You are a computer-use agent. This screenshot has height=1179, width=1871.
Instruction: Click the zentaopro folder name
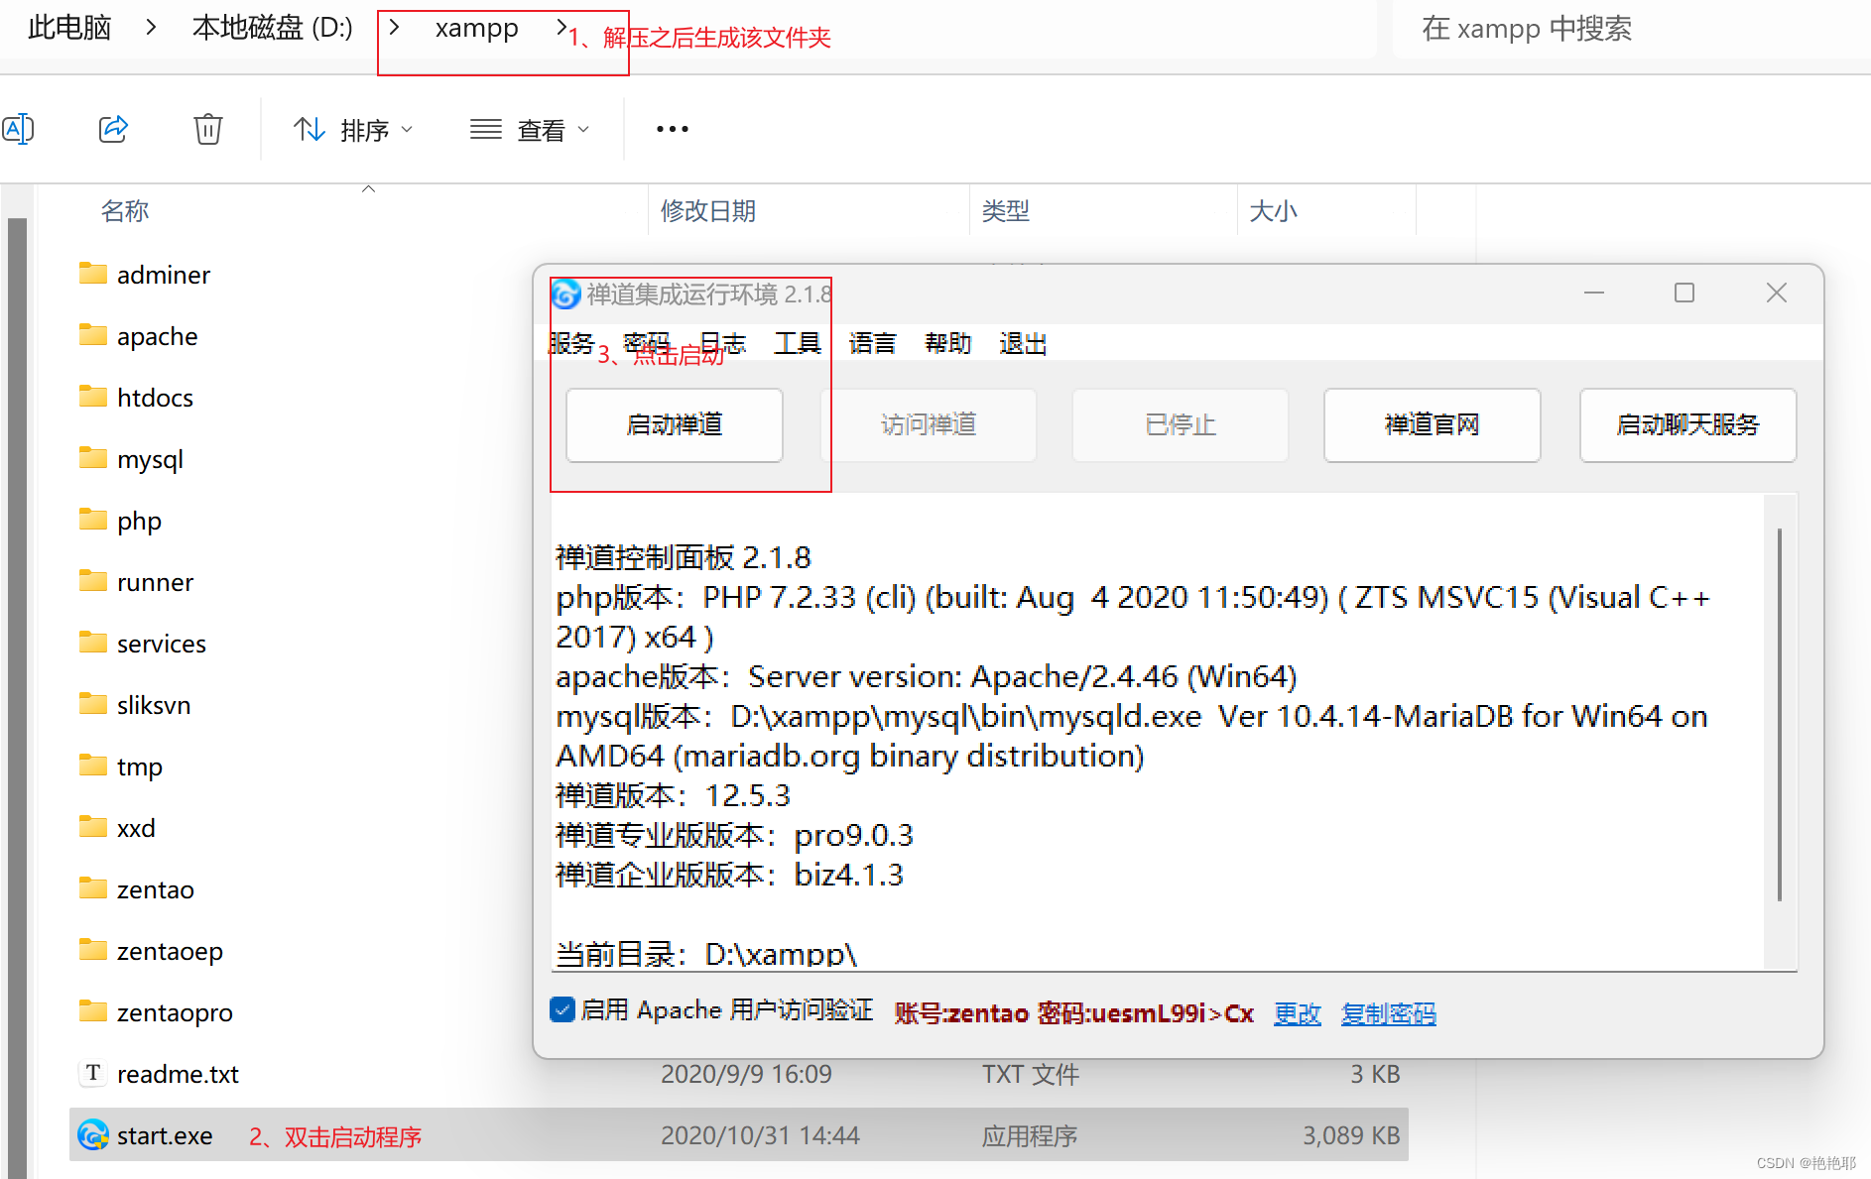click(x=175, y=1012)
